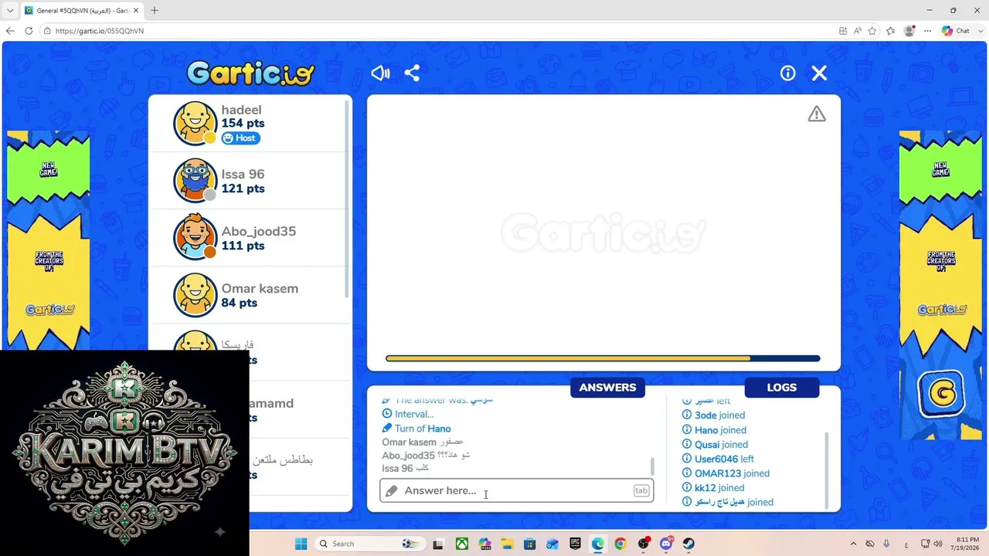Image resolution: width=989 pixels, height=556 pixels.
Task: Select player name Issa 96 in list
Action: coord(243,175)
